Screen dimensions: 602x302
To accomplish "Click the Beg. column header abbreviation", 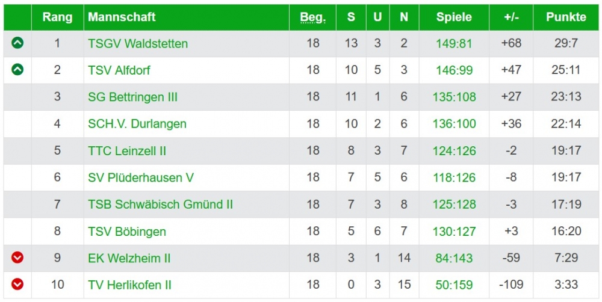I will pos(312,17).
